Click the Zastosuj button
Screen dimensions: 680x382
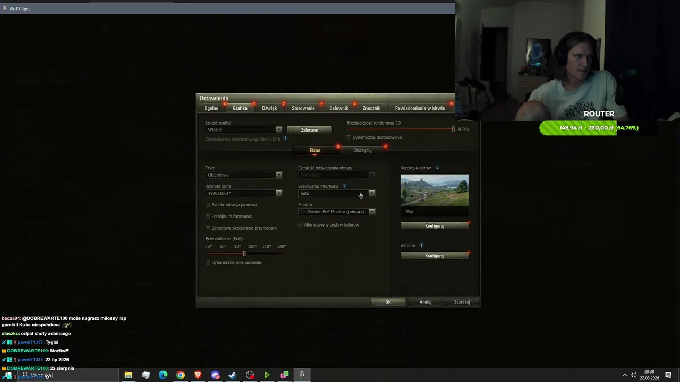[462, 302]
